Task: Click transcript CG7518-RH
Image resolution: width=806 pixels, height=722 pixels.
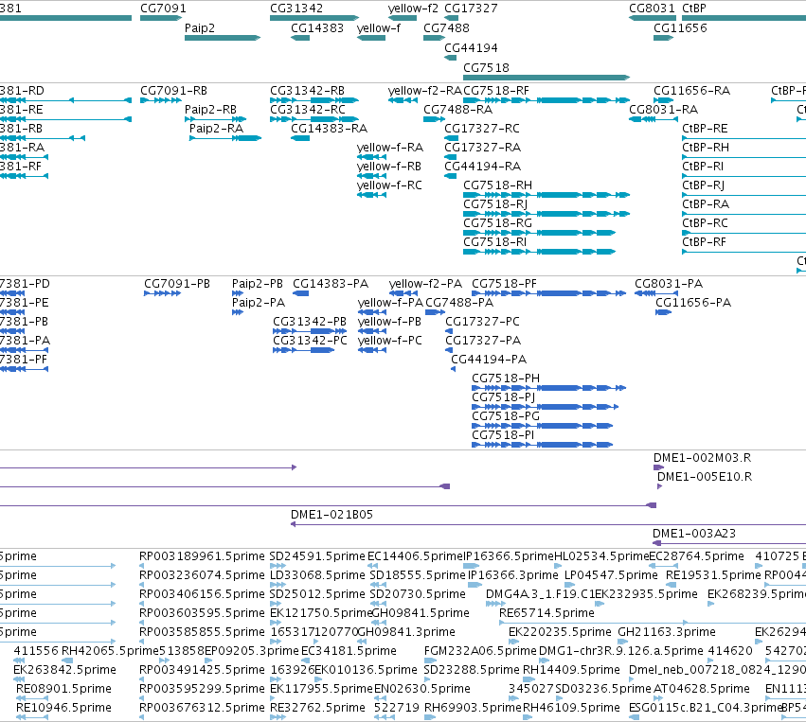Action: [546, 195]
